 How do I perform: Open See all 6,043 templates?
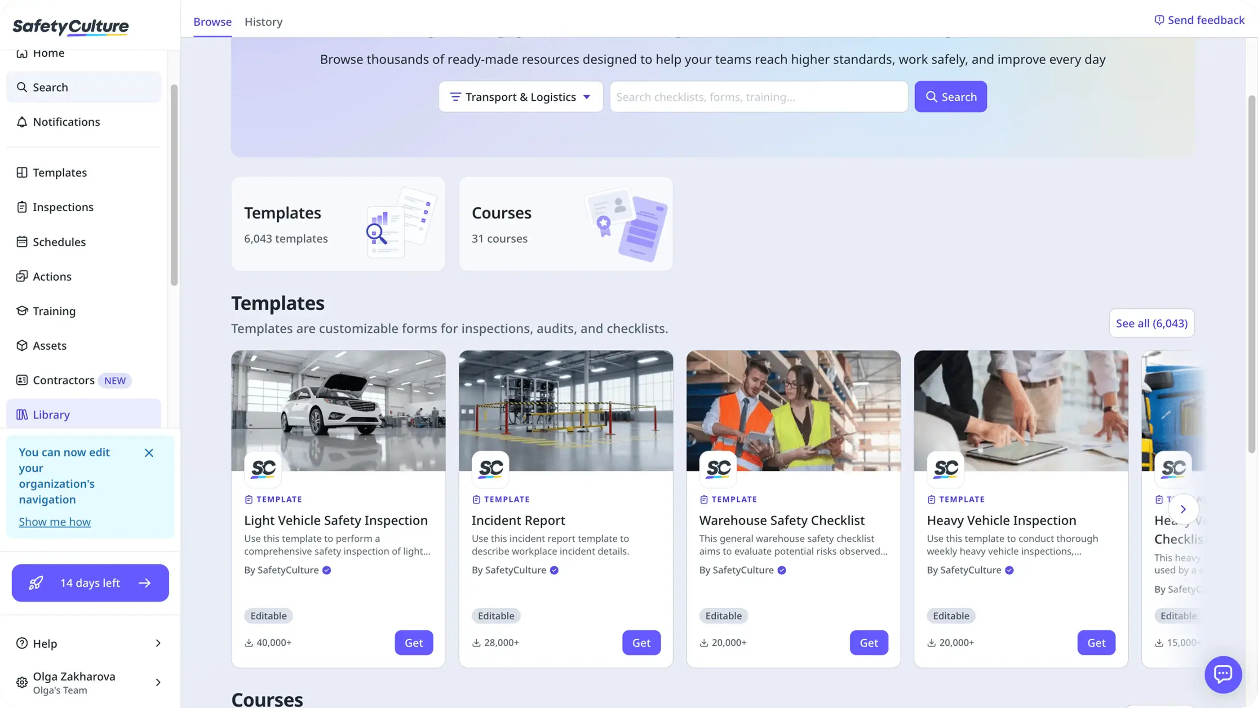click(x=1152, y=323)
